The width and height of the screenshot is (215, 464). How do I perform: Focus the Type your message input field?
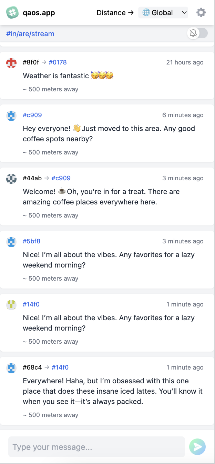96,447
